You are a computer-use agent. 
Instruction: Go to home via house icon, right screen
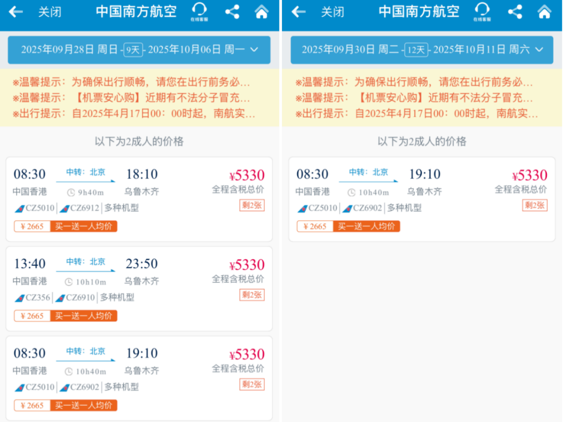[544, 11]
